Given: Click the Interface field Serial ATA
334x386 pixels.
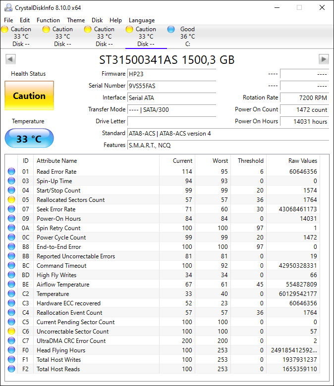Looking at the screenshot, I should (172, 97).
